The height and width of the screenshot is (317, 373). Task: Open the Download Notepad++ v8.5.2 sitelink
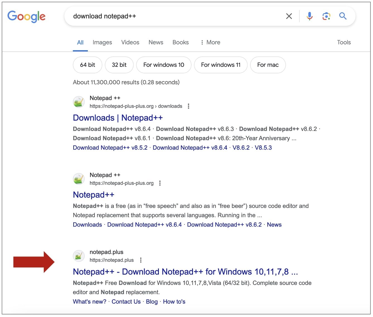point(110,148)
